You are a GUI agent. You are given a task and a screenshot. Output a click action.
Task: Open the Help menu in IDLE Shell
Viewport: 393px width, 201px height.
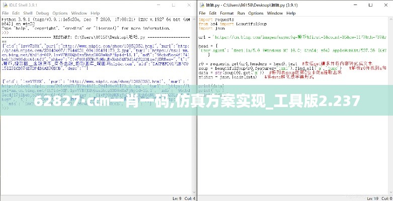[95, 13]
